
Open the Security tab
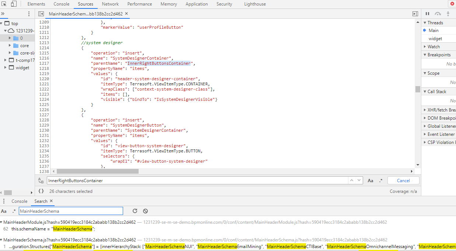(x=224, y=4)
